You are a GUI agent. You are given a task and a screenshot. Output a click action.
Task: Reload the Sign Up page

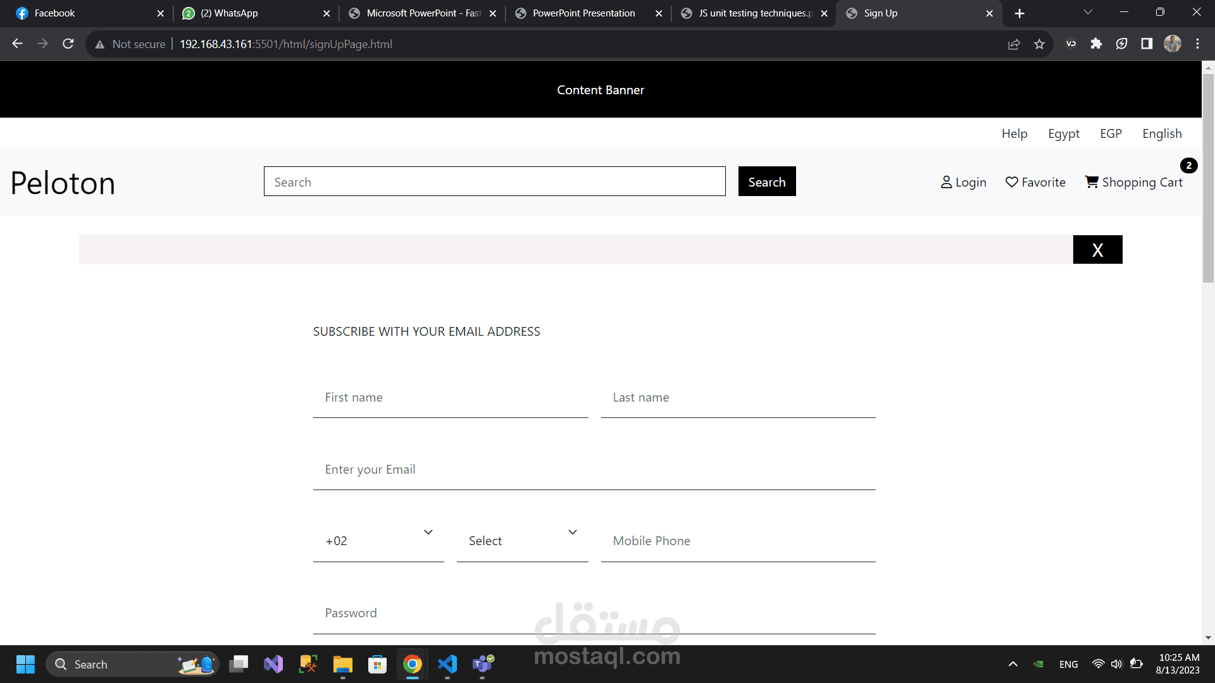(x=68, y=44)
